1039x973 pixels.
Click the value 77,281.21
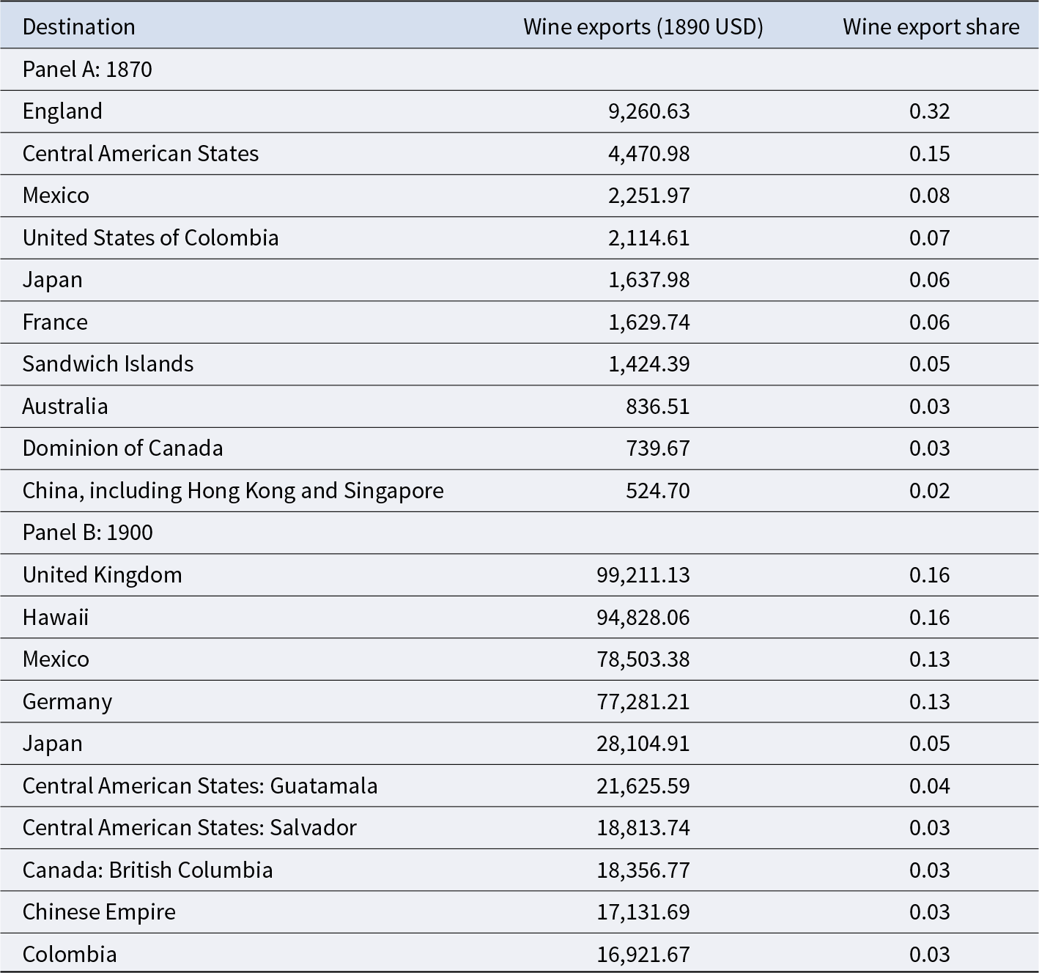(x=643, y=702)
